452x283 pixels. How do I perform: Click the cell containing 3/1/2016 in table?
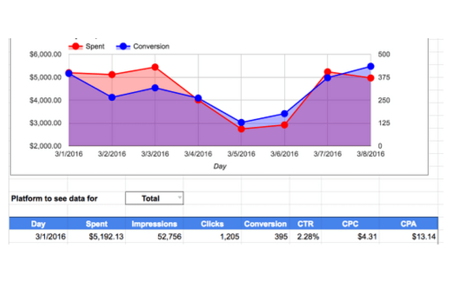pos(38,237)
